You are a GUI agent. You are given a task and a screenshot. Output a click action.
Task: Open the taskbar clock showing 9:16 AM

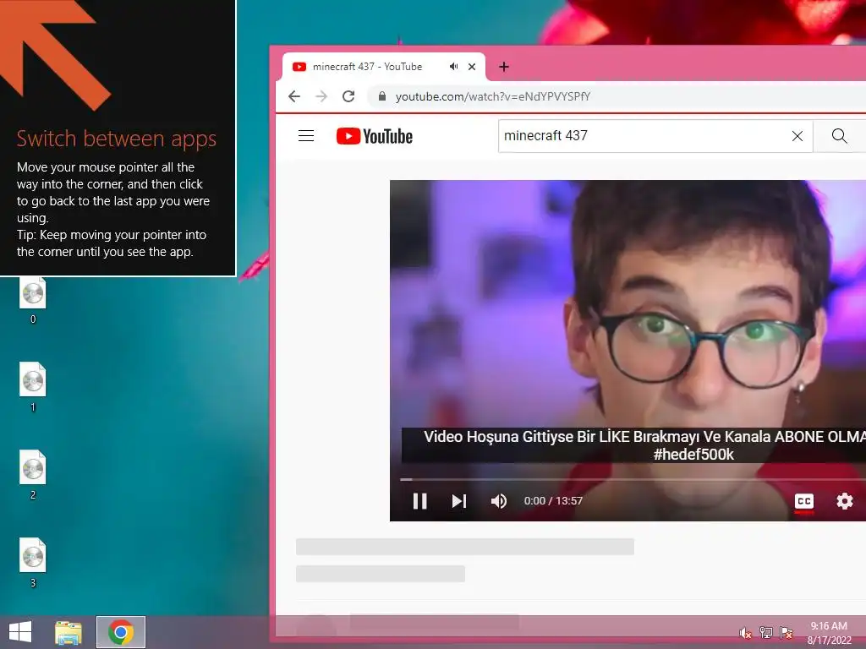click(x=829, y=632)
